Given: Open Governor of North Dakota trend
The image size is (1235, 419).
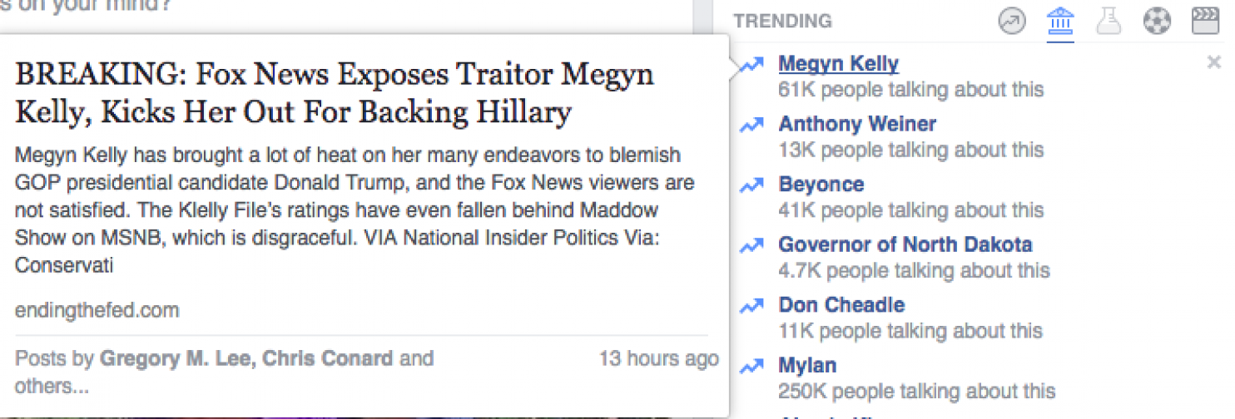Looking at the screenshot, I should (905, 245).
